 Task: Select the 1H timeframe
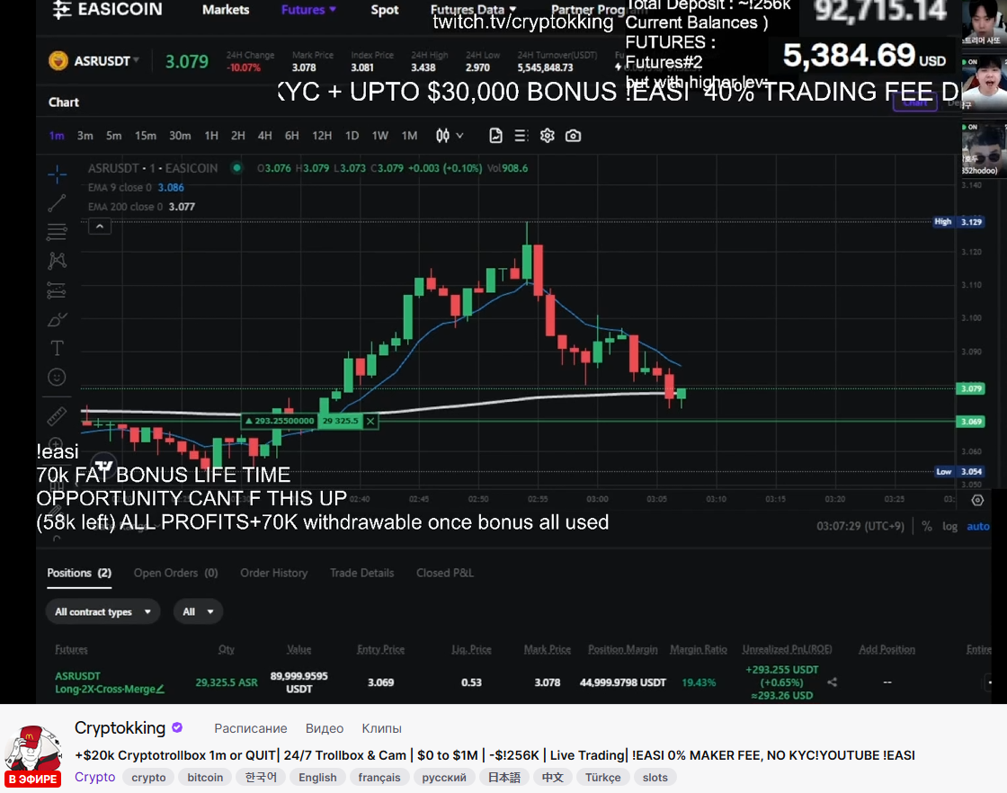click(211, 136)
